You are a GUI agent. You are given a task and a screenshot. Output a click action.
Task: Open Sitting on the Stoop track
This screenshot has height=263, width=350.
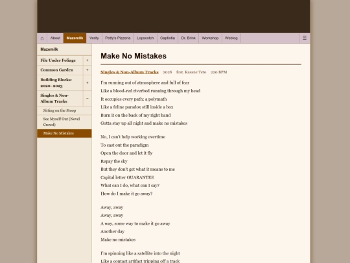[64, 110]
